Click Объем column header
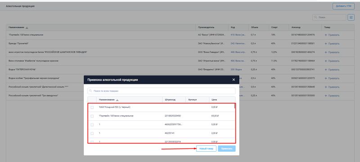360x162 pixels. [254, 27]
